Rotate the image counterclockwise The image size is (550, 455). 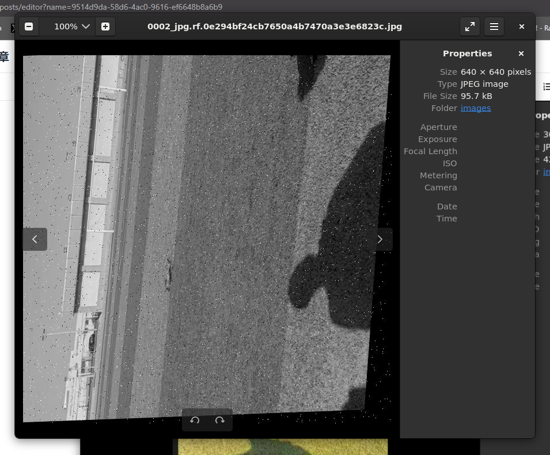tap(195, 420)
